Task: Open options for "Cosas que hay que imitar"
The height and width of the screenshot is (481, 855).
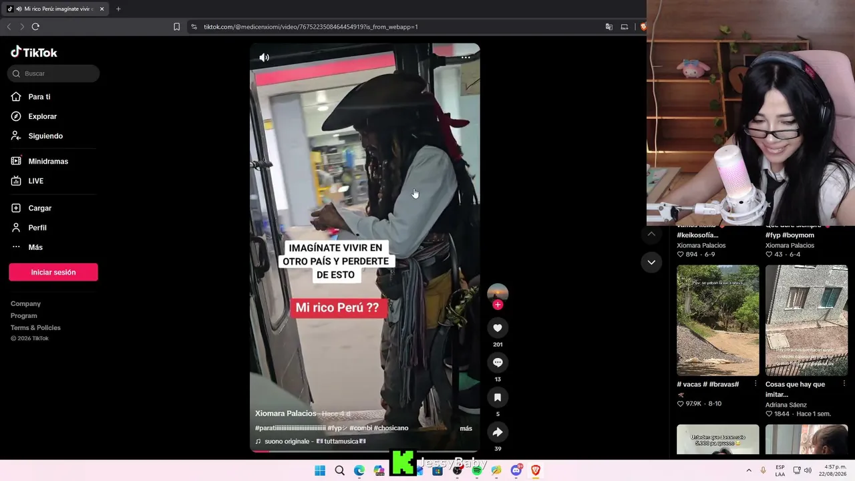Action: 844,384
